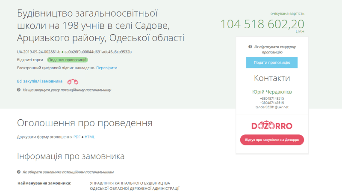This screenshot has height=192, width=342.
Task: Click expected value '104 518 602,20'
Action: pos(262,24)
